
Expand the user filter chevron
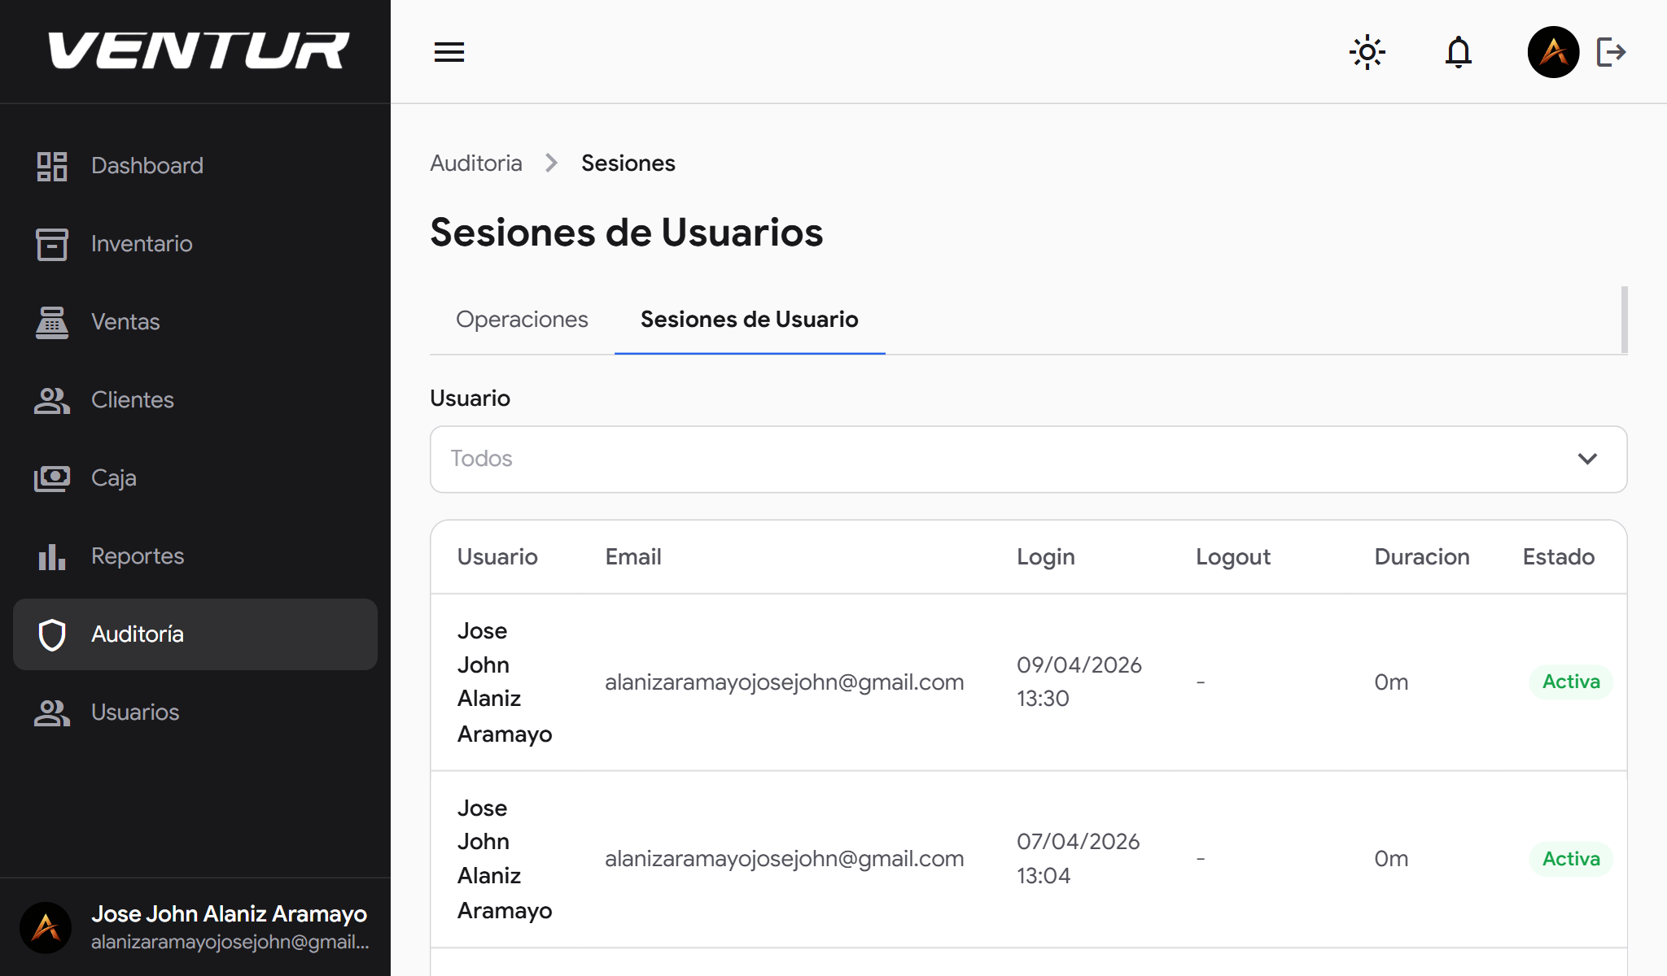point(1587,459)
